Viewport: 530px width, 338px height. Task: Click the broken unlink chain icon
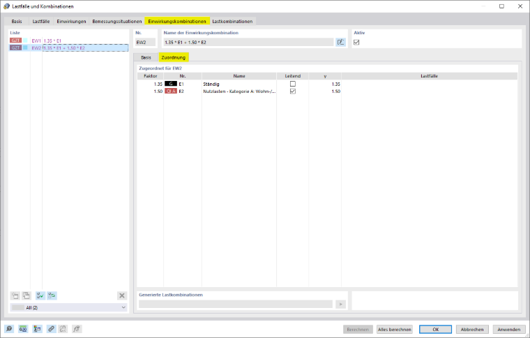point(63,329)
